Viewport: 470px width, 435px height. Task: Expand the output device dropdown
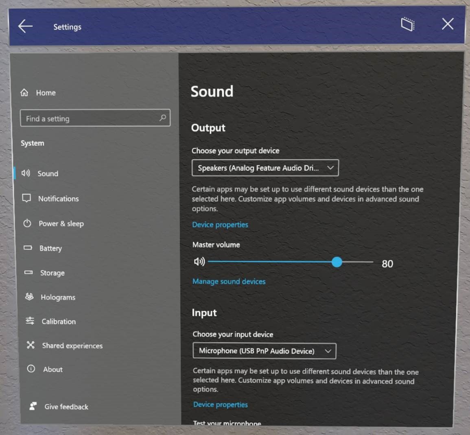(x=265, y=168)
